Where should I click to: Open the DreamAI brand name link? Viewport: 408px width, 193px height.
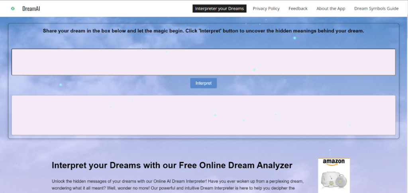(31, 8)
